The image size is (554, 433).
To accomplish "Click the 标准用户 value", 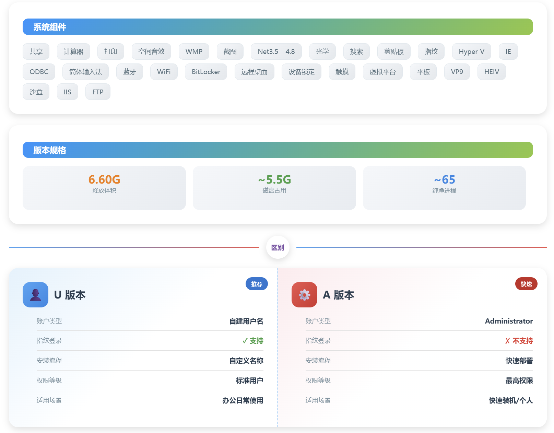I will click(x=249, y=381).
